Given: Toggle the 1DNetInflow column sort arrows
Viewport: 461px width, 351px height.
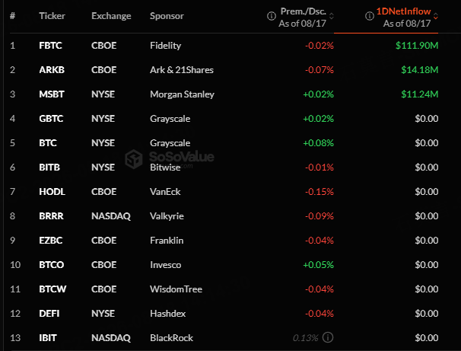Looking at the screenshot, I should click(436, 16).
